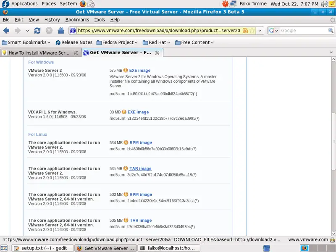Go to the Home page

(61, 31)
